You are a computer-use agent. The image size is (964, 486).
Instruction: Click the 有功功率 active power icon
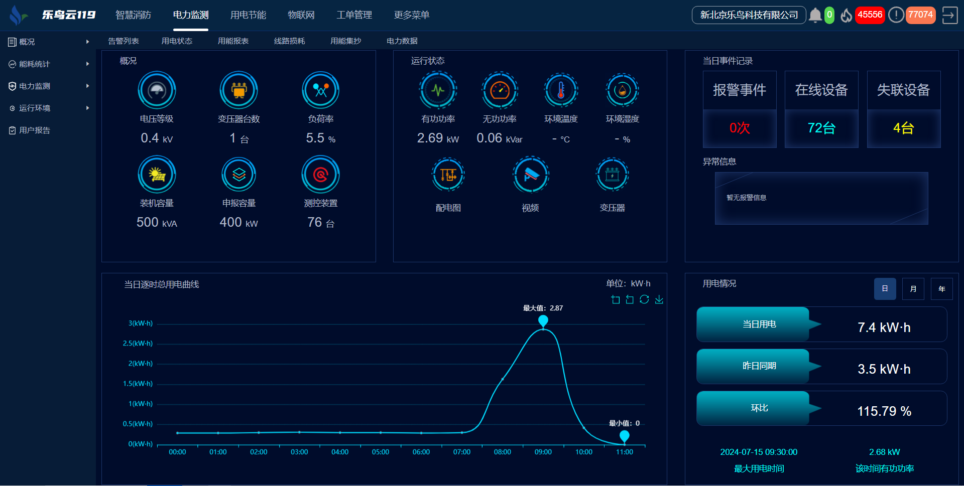coord(438,91)
